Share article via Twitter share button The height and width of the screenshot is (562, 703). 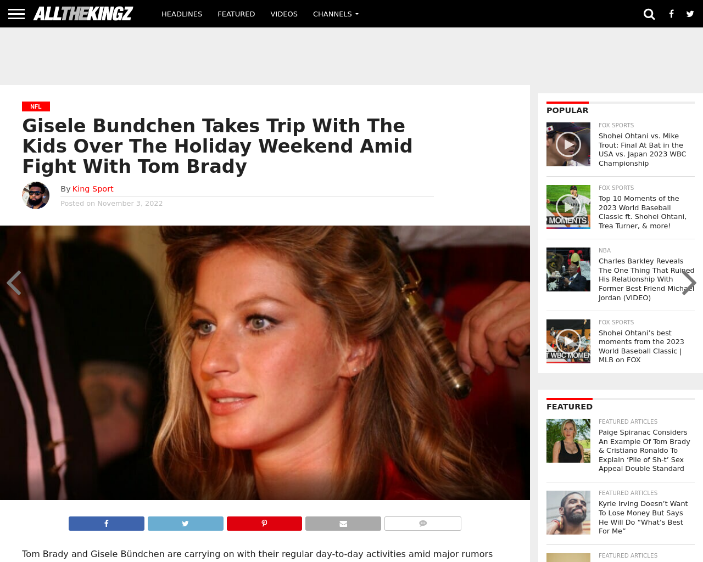186,524
